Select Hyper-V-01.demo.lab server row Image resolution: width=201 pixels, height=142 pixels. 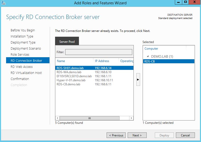click(71, 80)
